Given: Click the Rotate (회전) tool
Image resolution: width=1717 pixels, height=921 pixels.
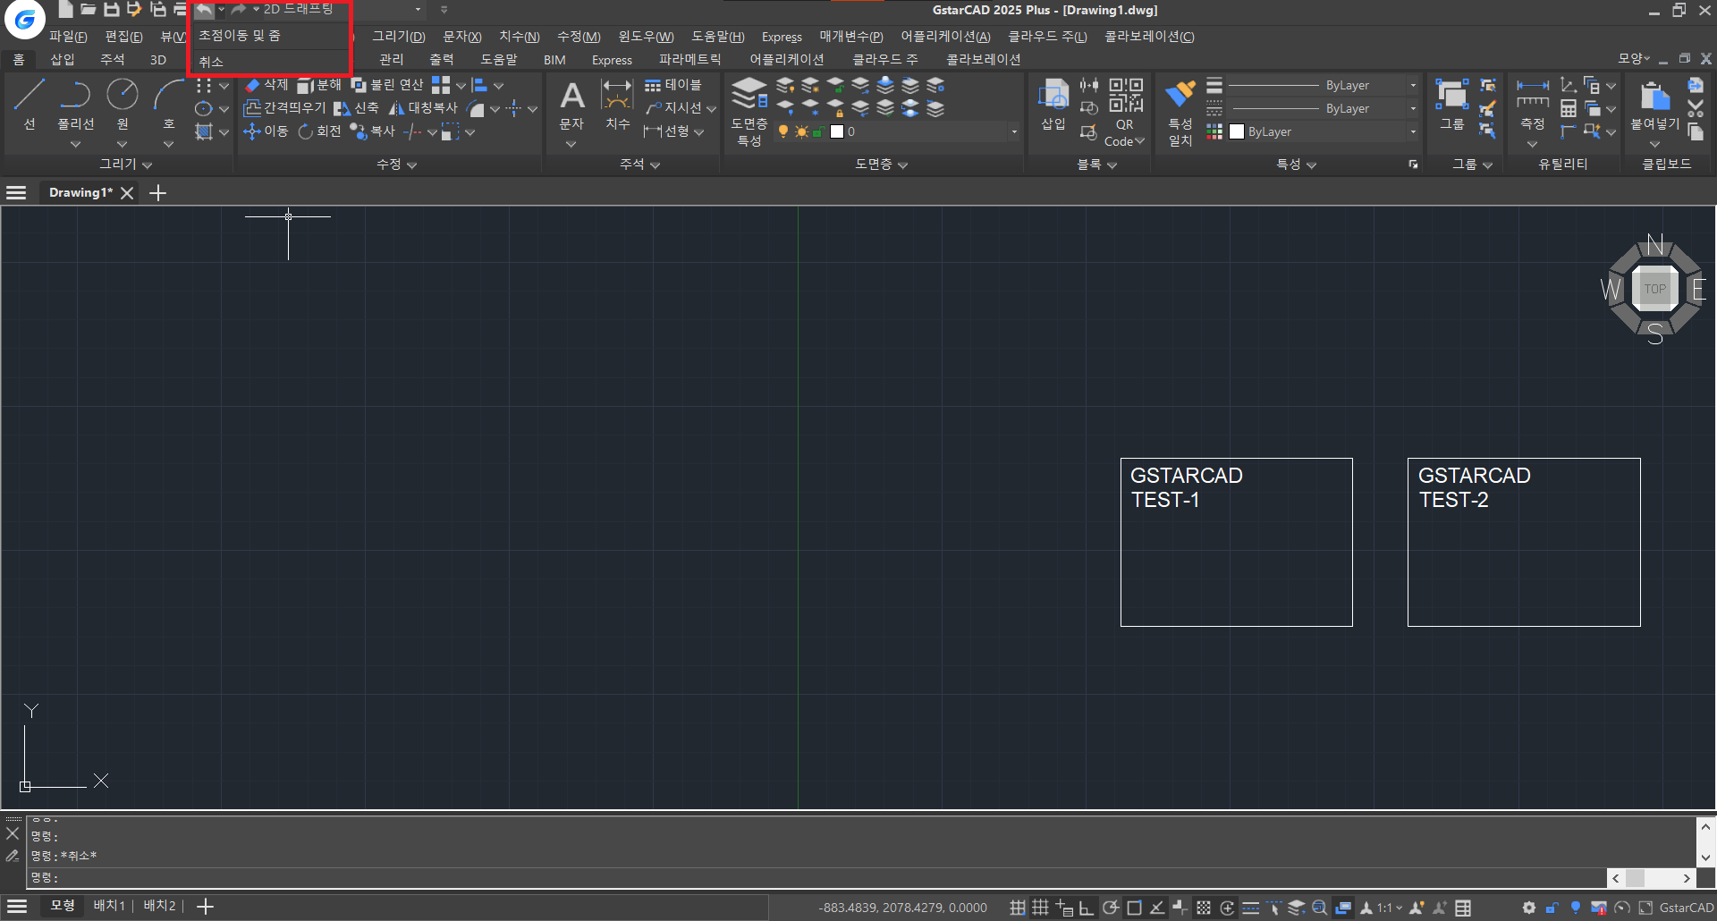Looking at the screenshot, I should pos(319,131).
